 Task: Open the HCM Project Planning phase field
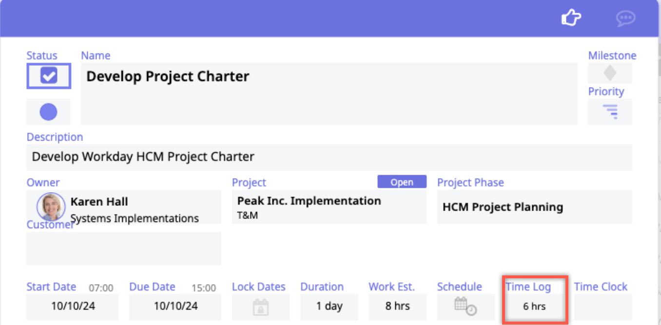click(534, 207)
